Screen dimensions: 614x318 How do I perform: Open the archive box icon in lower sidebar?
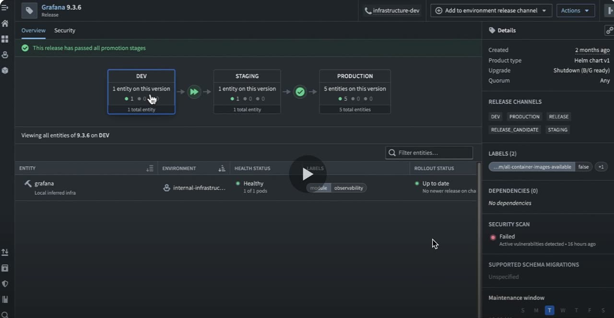coord(5,268)
